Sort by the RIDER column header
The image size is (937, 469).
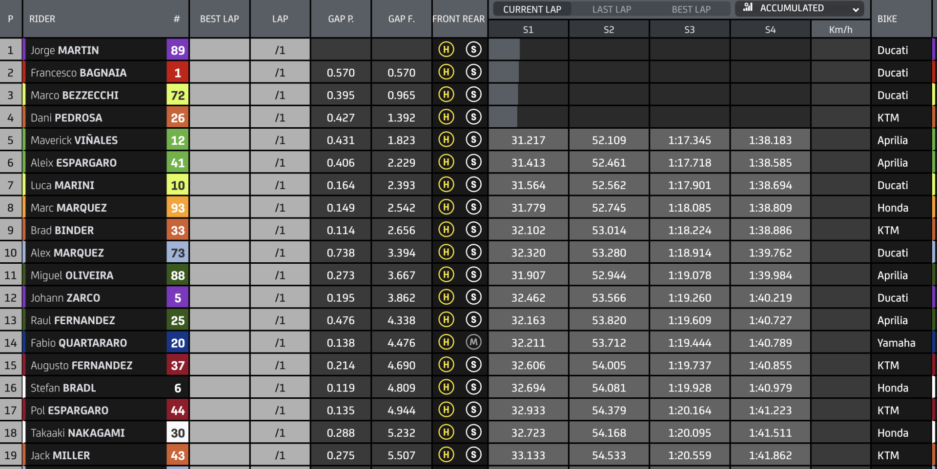coord(42,19)
